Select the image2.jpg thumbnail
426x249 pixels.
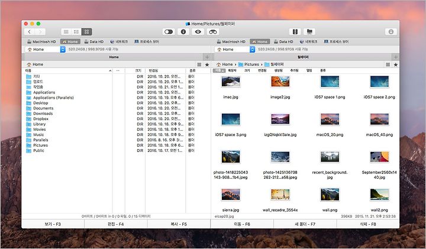(280, 82)
